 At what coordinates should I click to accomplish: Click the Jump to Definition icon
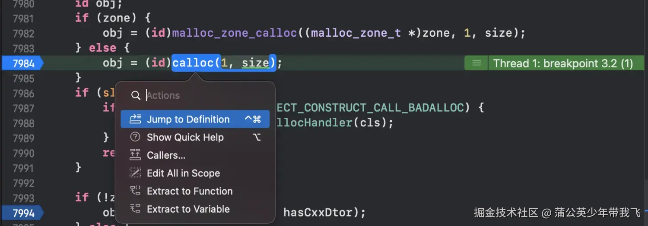[135, 119]
